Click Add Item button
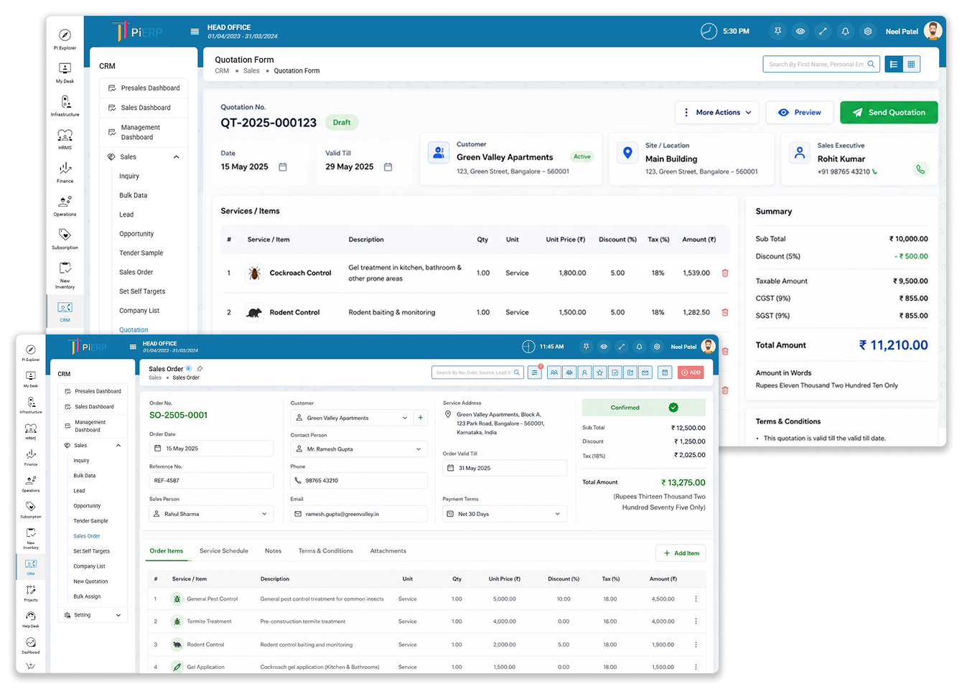962x689 pixels. [x=681, y=553]
